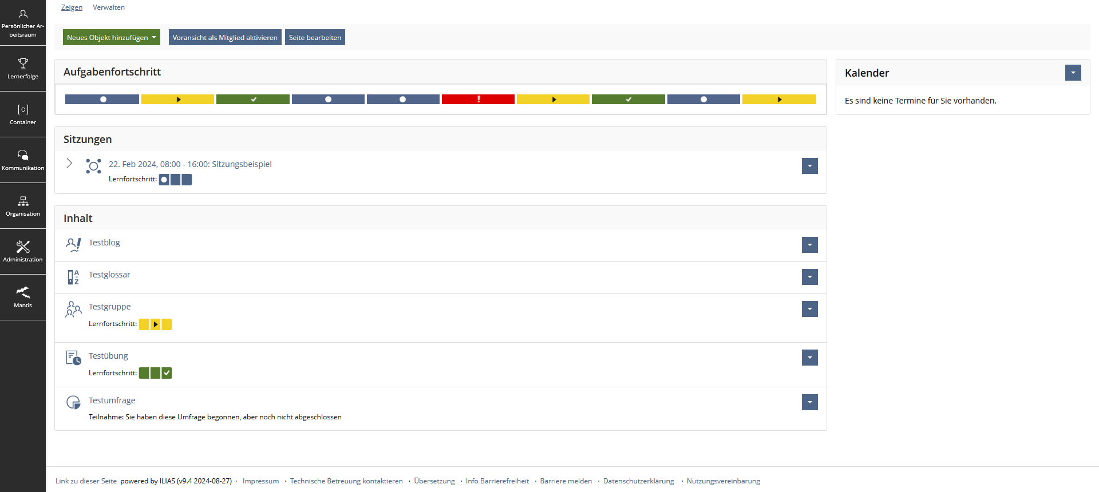Open the Info Barrierefreiheit footer link
The image size is (1099, 492).
(497, 481)
